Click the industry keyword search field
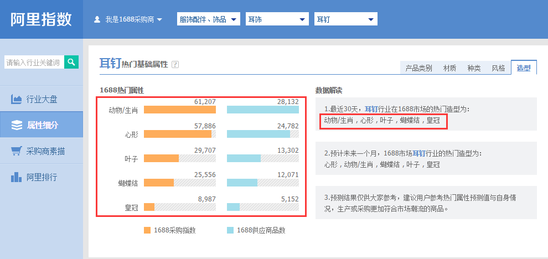The width and height of the screenshot is (548, 259). [x=33, y=63]
